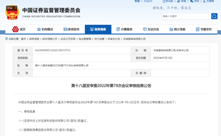Open the 微信 WeChat link

195,1
